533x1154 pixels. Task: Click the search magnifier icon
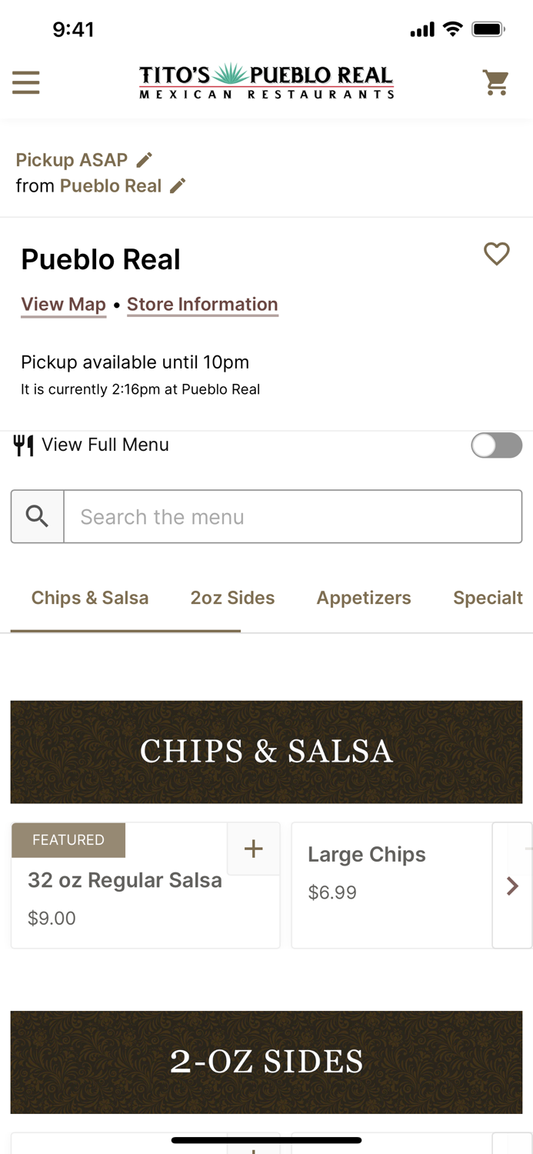click(x=36, y=516)
